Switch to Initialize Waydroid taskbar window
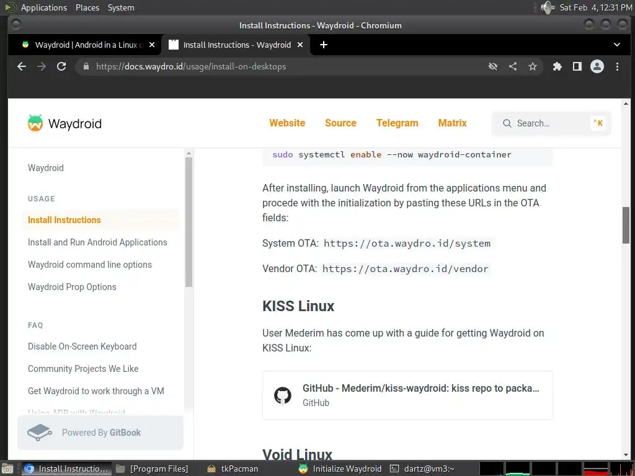 point(340,469)
